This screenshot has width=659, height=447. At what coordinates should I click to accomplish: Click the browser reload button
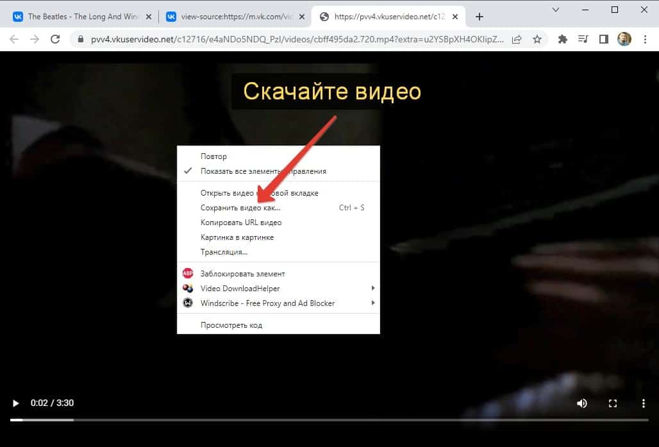(x=55, y=39)
